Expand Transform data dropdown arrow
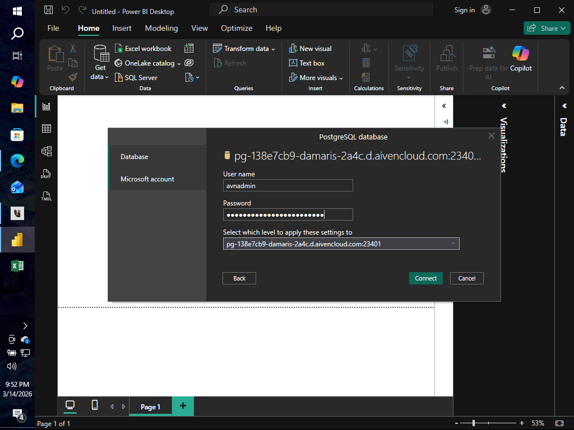Viewport: 574px width, 430px height. point(274,49)
